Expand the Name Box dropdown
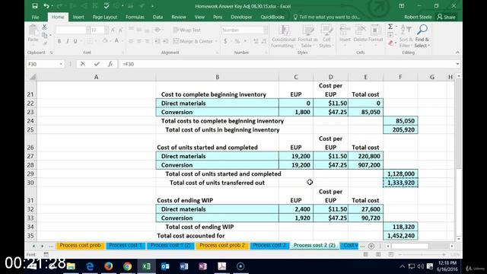 [61, 64]
